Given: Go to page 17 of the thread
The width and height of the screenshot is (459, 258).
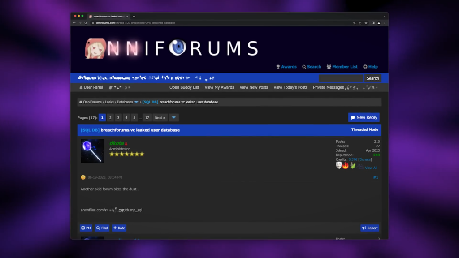Looking at the screenshot, I should pos(147,118).
